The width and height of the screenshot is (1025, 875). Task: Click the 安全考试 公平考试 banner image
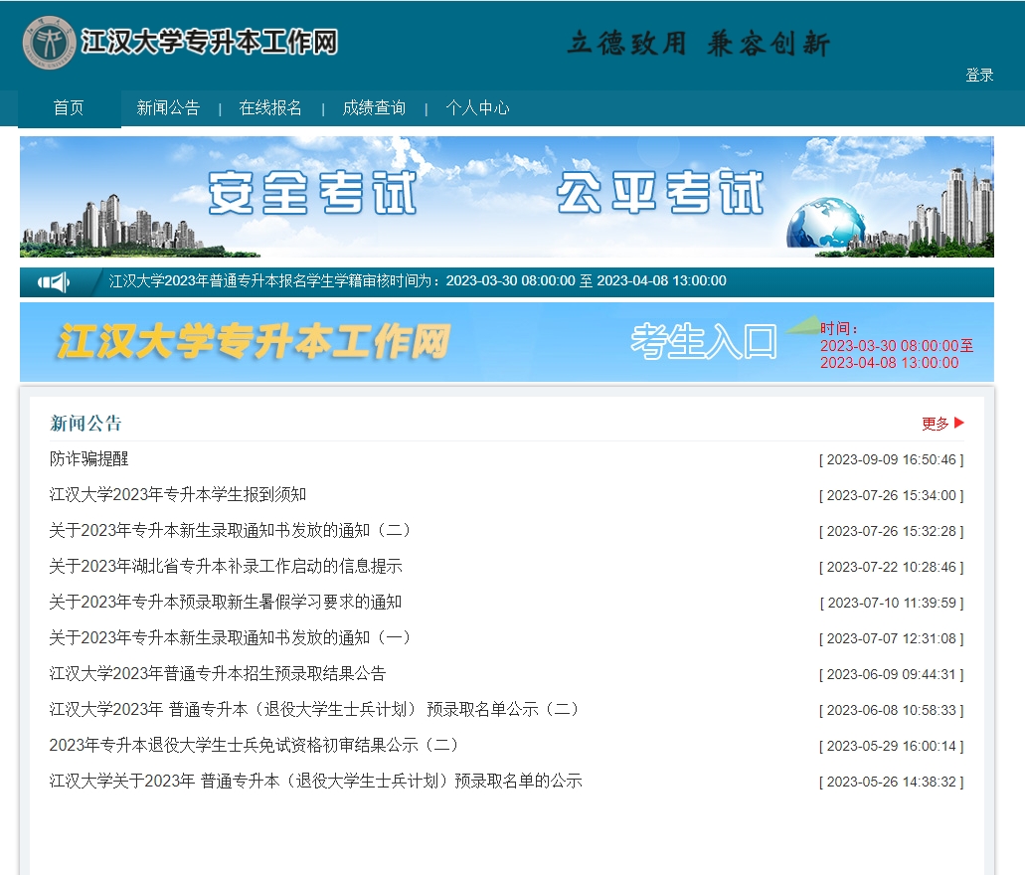(x=507, y=197)
